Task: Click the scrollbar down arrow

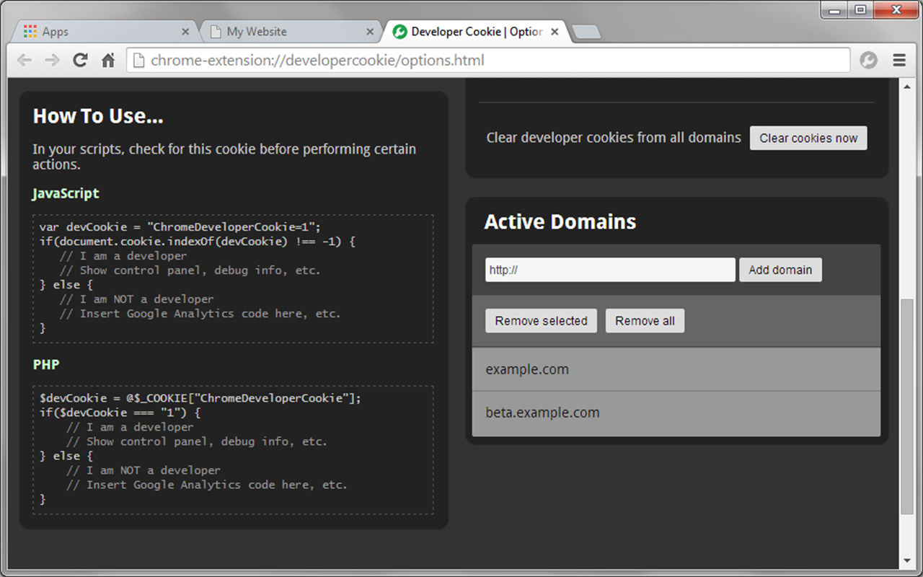Action: point(907,560)
